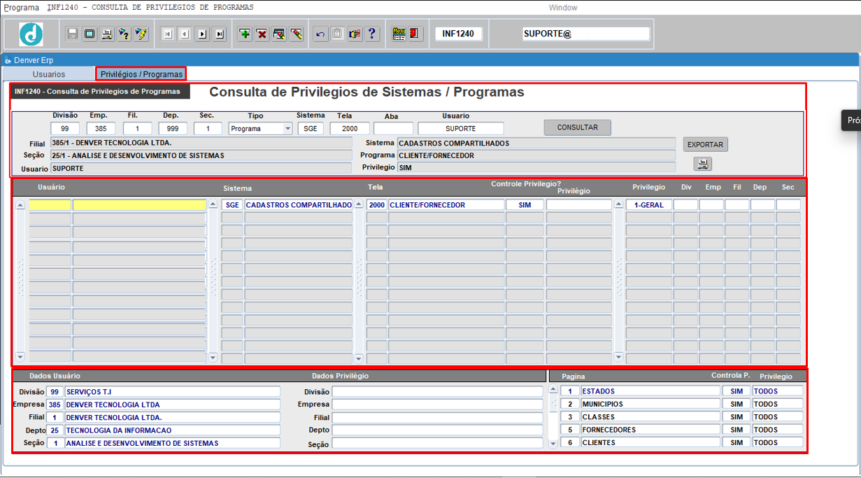Viewport: 861px width, 478px height.
Task: Click the clipboard icon in toolbar
Action: 337,34
